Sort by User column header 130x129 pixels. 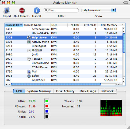click(59, 25)
